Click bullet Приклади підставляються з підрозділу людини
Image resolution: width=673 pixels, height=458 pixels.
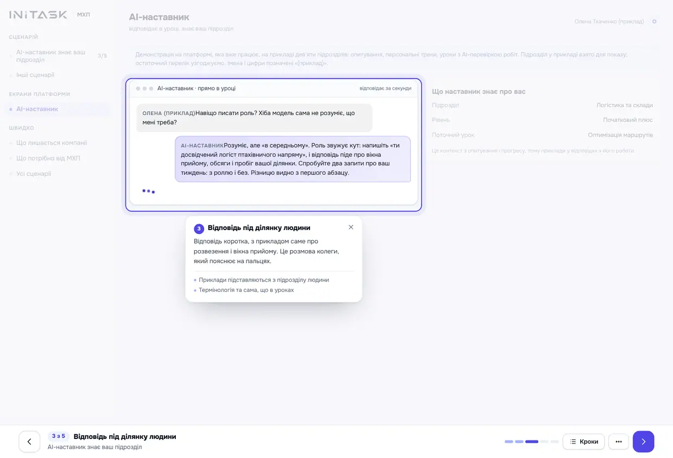pos(264,280)
